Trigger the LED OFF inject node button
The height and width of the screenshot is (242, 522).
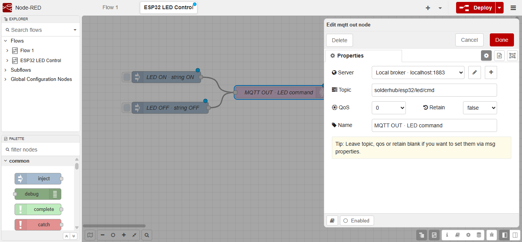126,108
